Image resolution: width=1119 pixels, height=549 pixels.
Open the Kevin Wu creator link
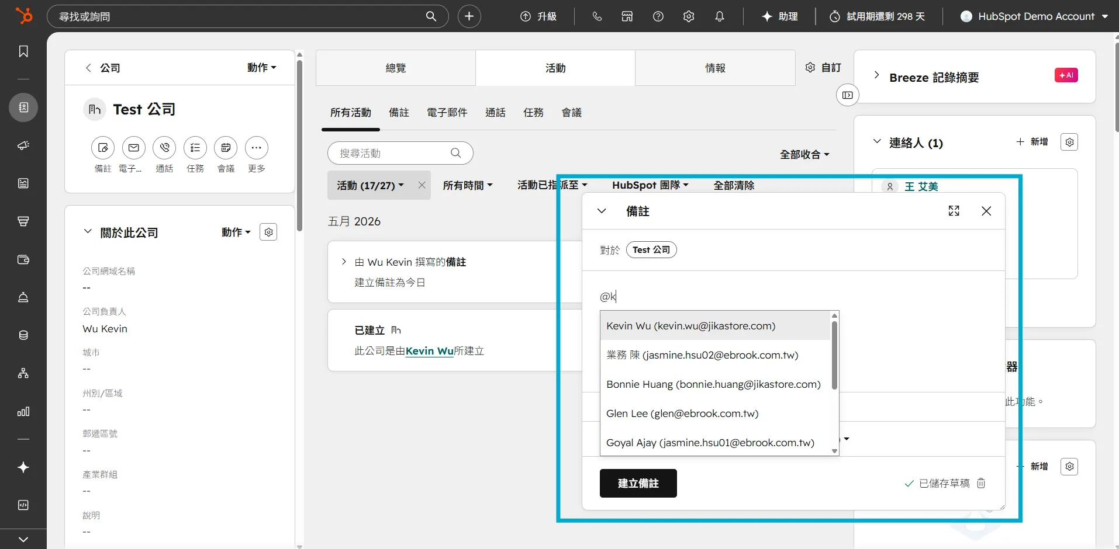click(x=430, y=350)
